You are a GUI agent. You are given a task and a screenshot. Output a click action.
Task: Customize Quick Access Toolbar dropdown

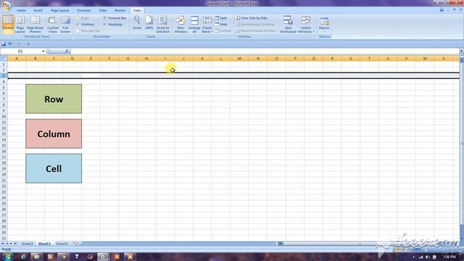(x=28, y=43)
